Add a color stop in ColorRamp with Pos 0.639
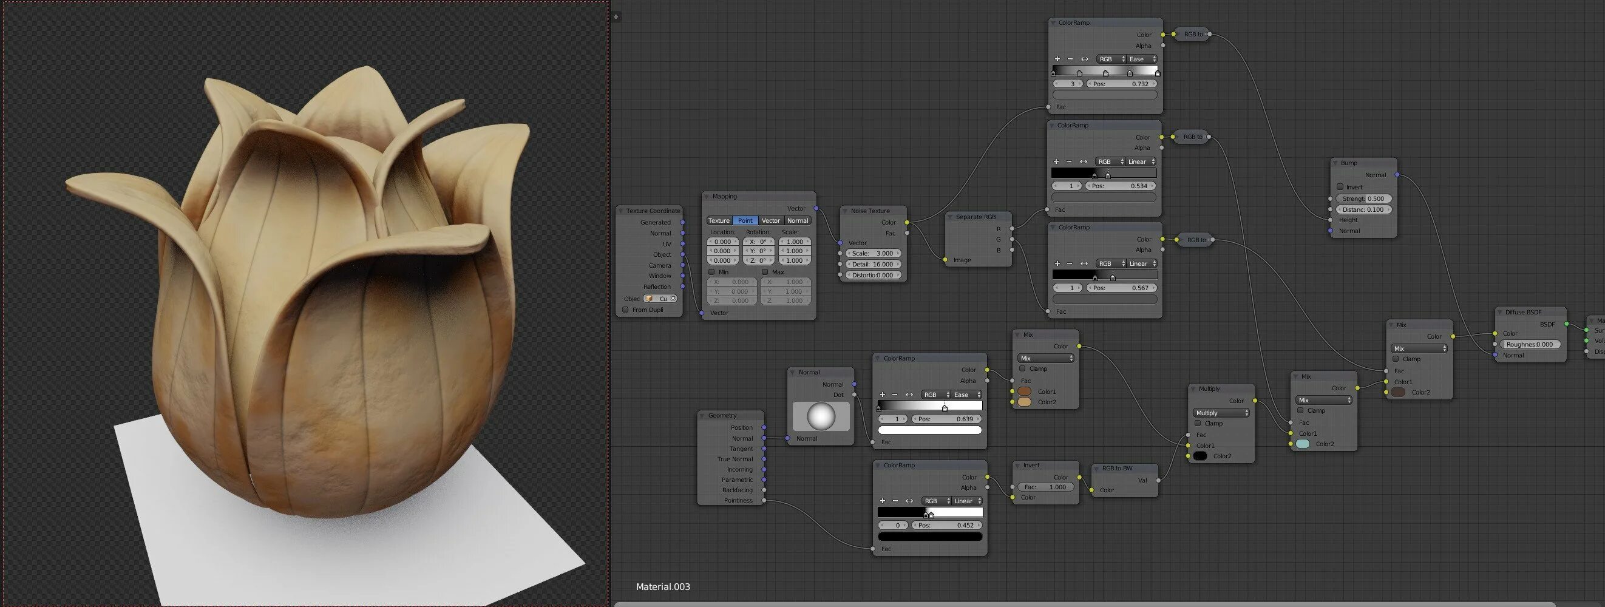Screen dimensions: 1605x607 tap(882, 395)
